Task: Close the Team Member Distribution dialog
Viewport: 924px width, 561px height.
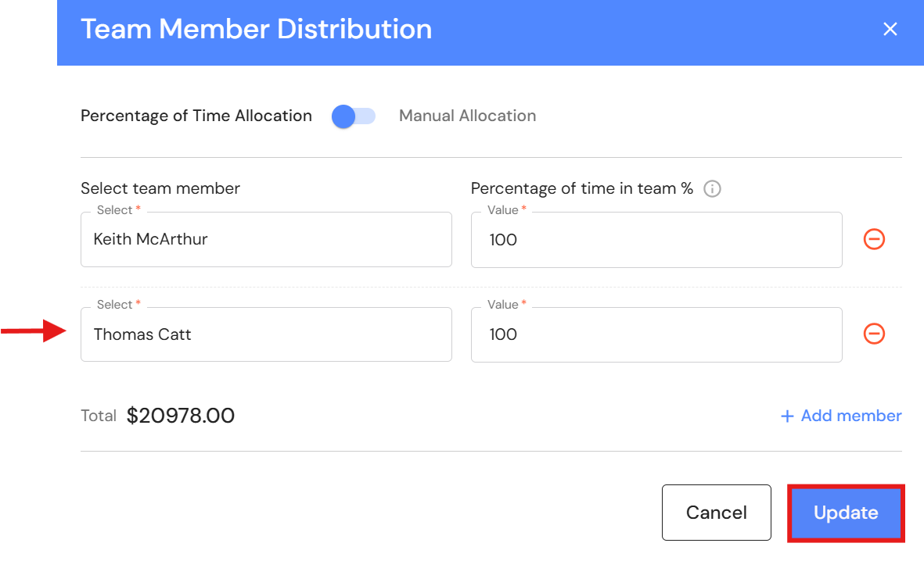Action: pyautogui.click(x=890, y=29)
